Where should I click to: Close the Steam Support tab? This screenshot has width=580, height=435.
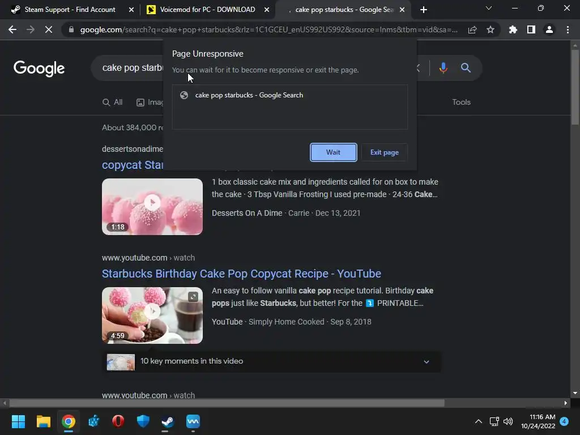pos(131,10)
